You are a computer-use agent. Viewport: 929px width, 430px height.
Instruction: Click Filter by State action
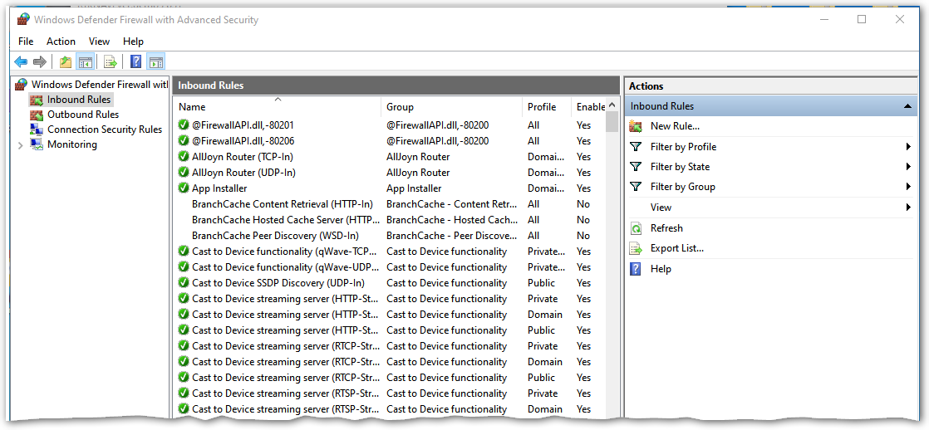(681, 167)
